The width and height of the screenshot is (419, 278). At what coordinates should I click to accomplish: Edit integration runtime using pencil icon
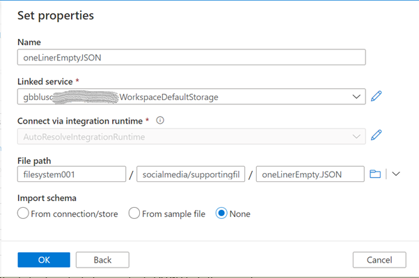pyautogui.click(x=377, y=136)
